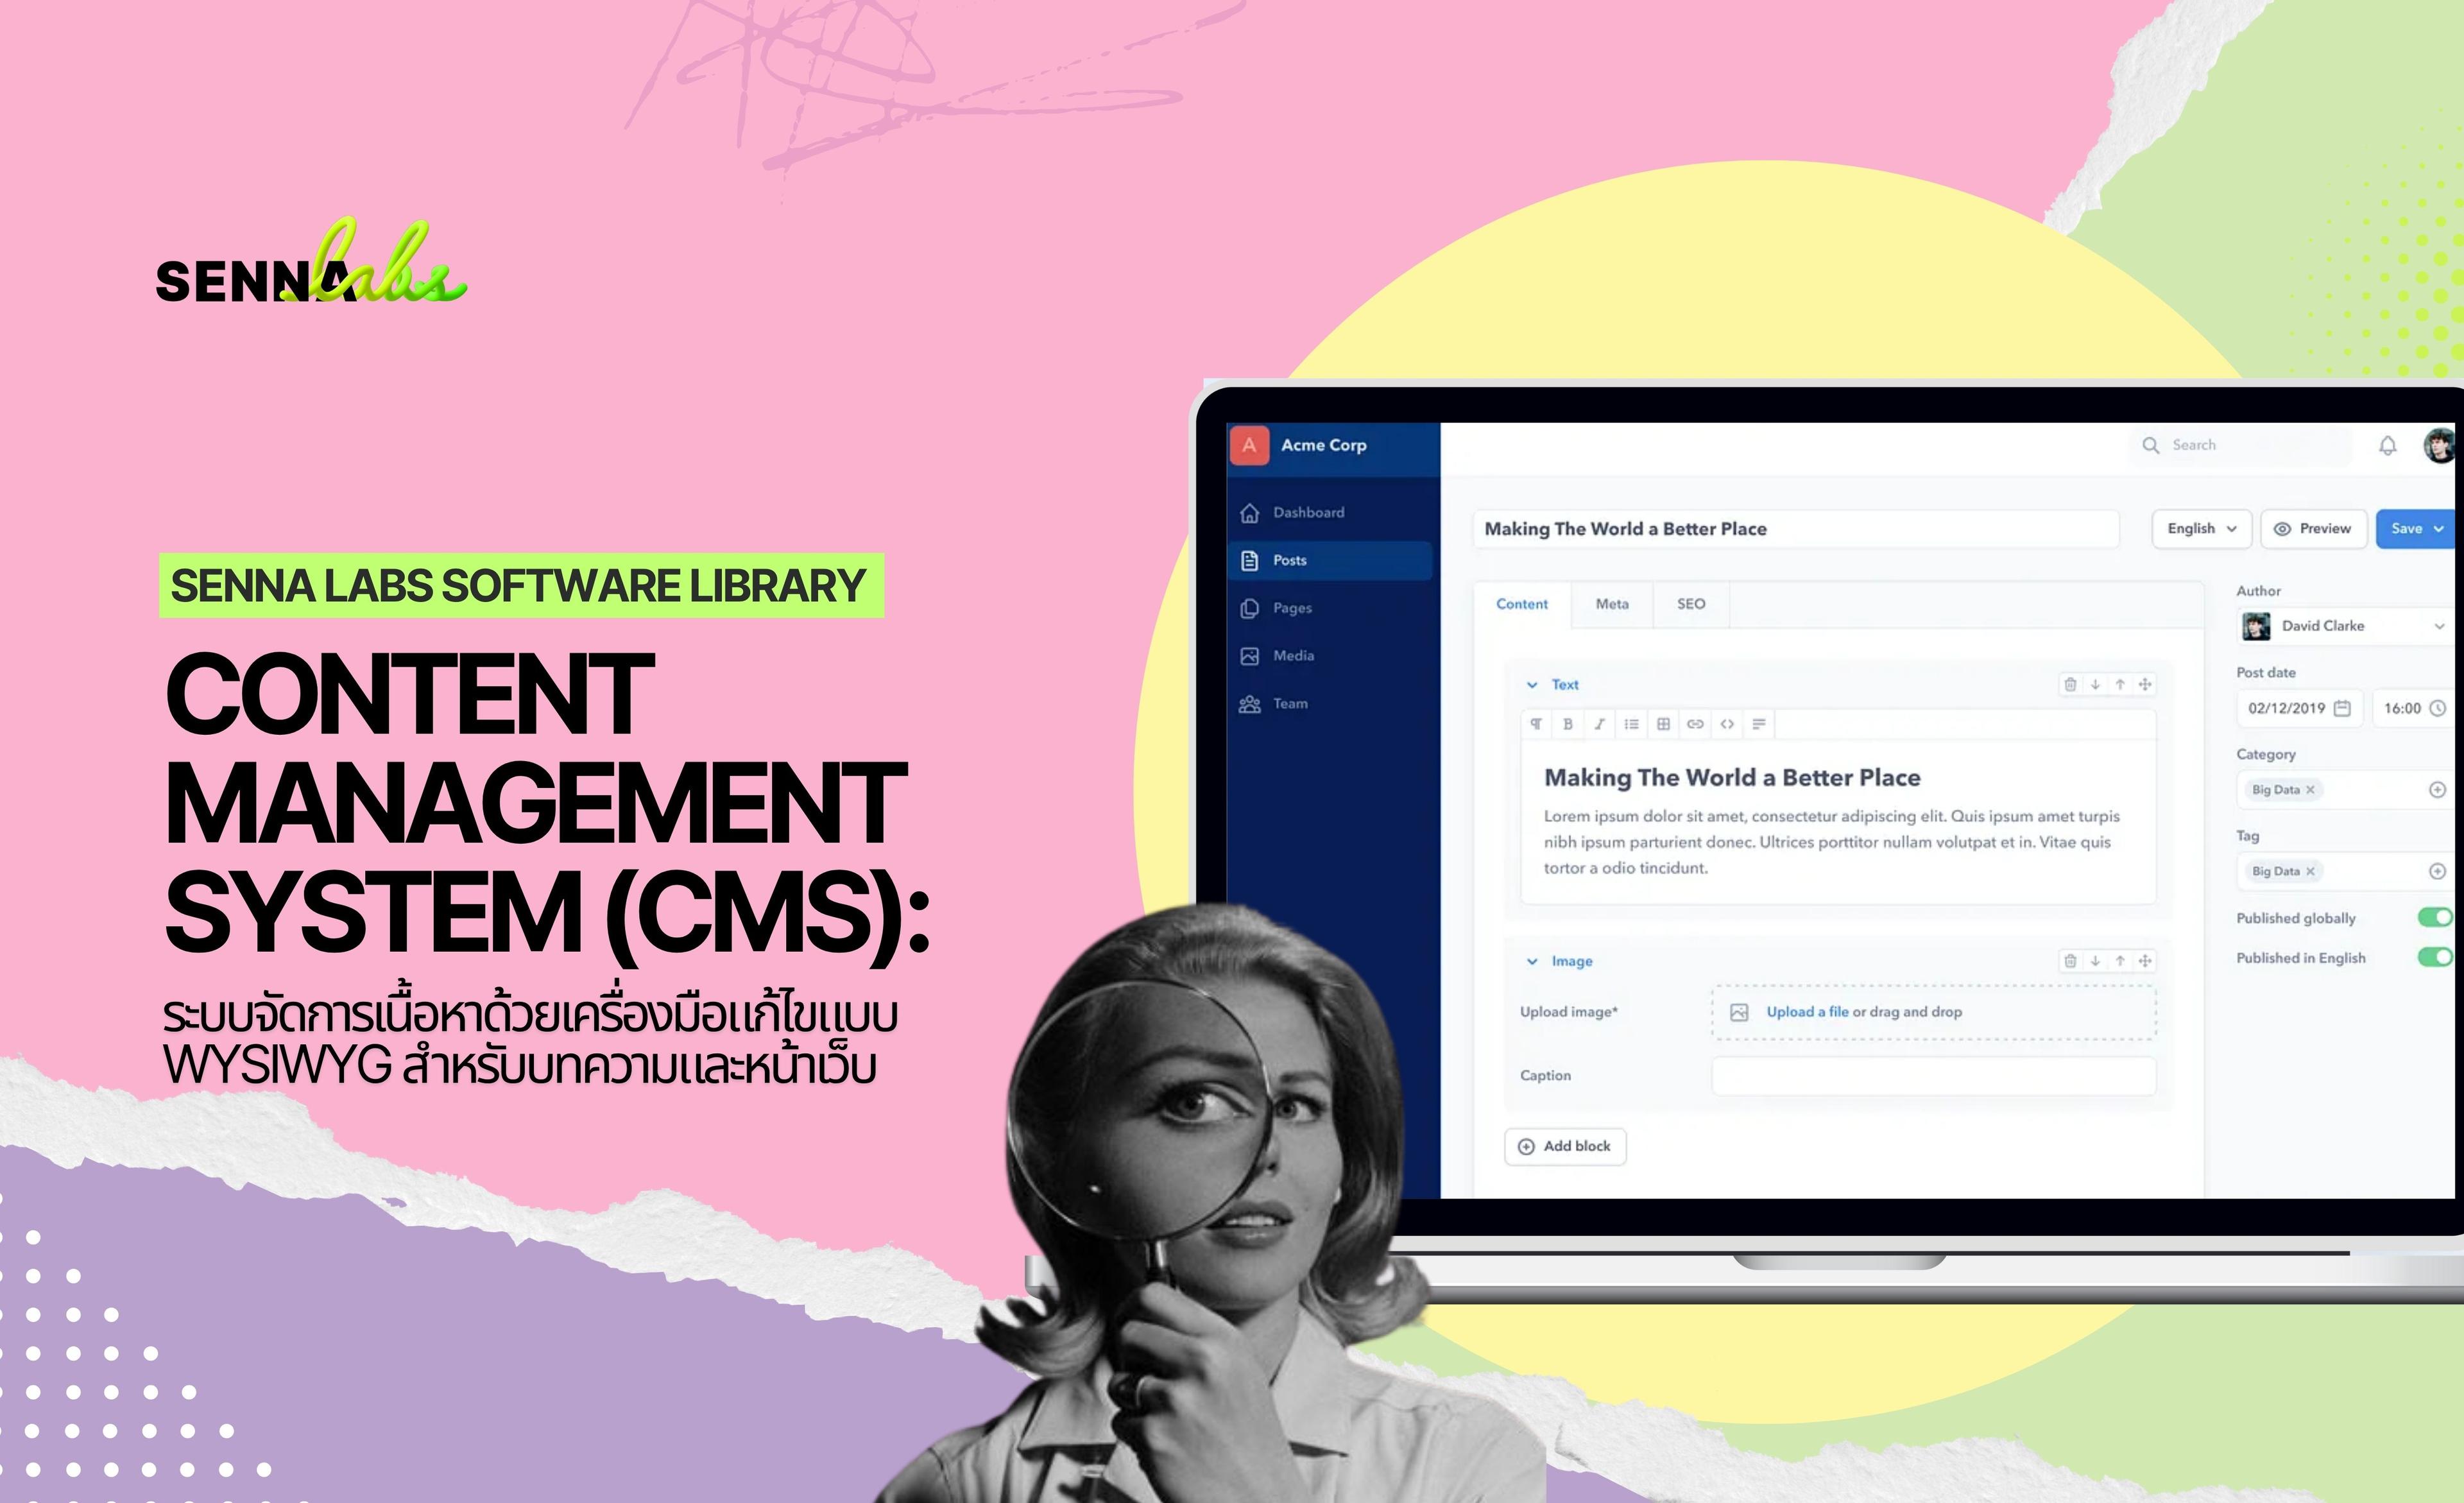Add a category with plus icon
The height and width of the screenshot is (1503, 2464).
click(2437, 790)
